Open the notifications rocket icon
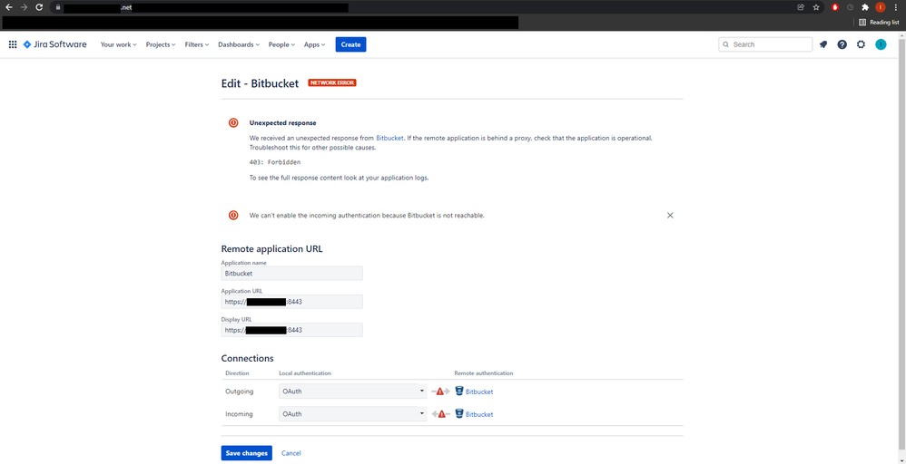This screenshot has width=906, height=464. point(823,44)
